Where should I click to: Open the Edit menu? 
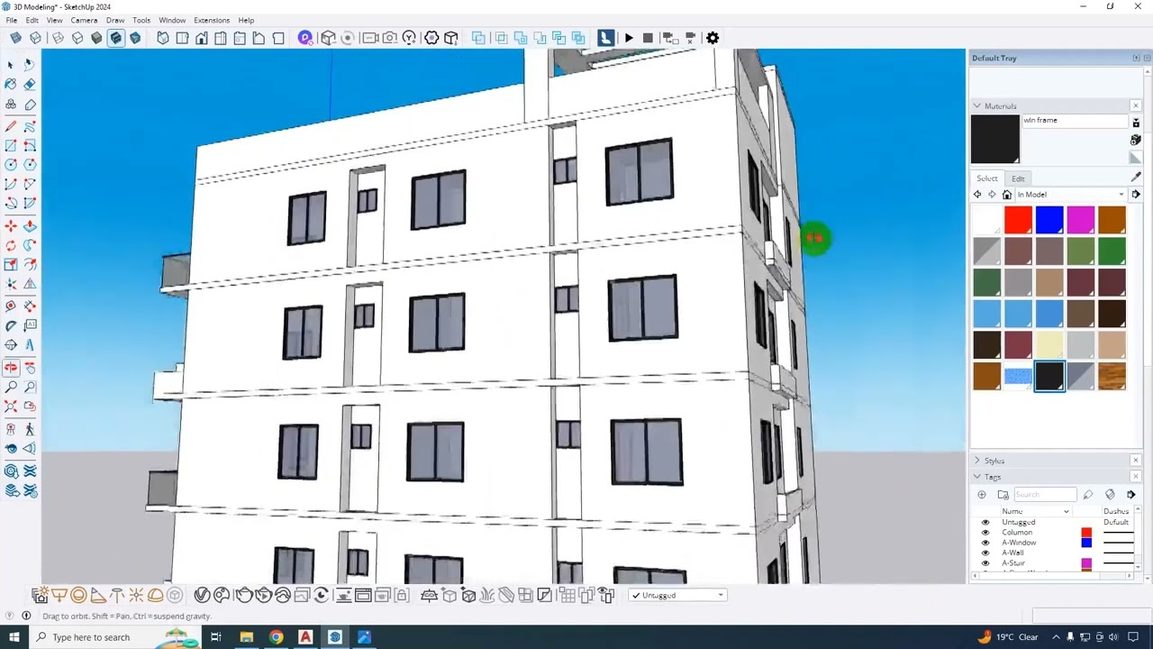point(32,20)
